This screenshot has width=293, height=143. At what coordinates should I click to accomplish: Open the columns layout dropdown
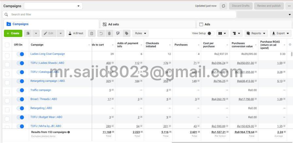pos(222,33)
